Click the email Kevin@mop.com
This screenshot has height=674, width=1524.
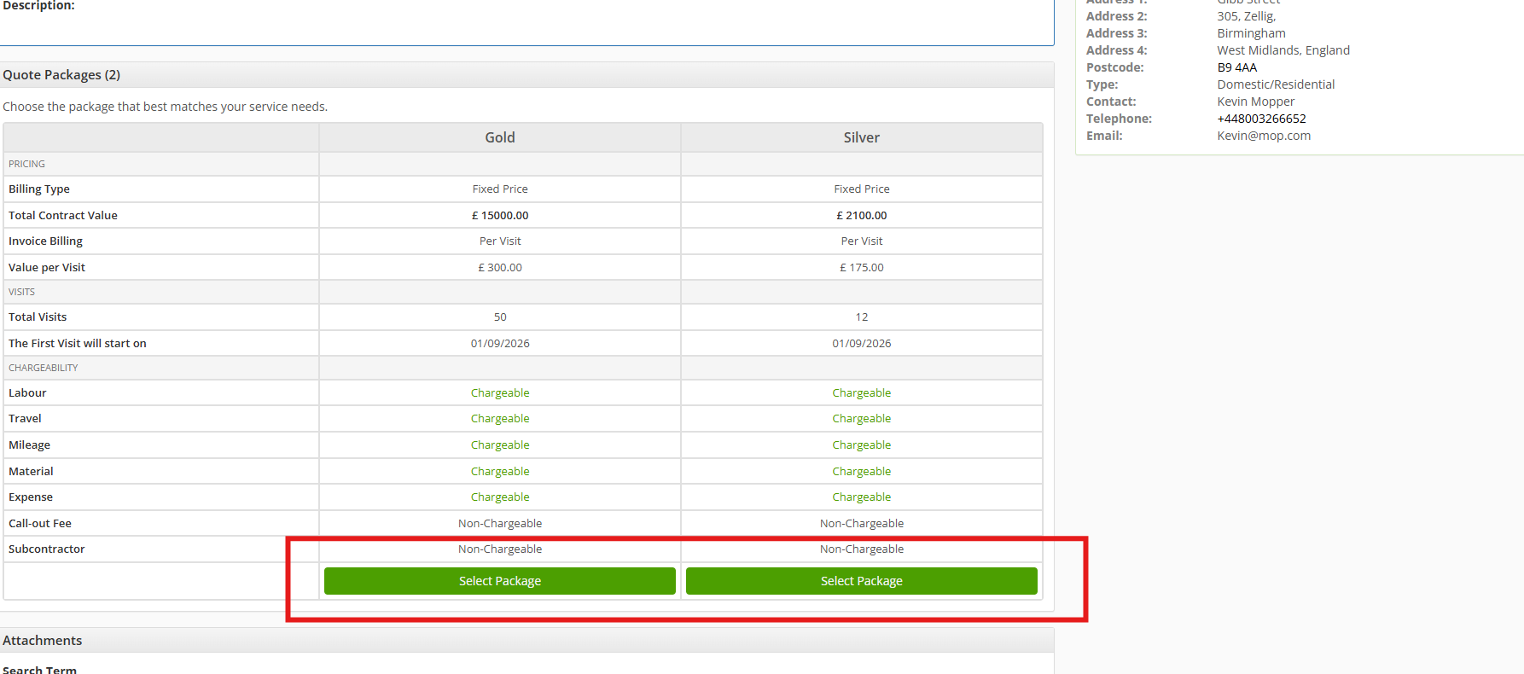[1264, 136]
